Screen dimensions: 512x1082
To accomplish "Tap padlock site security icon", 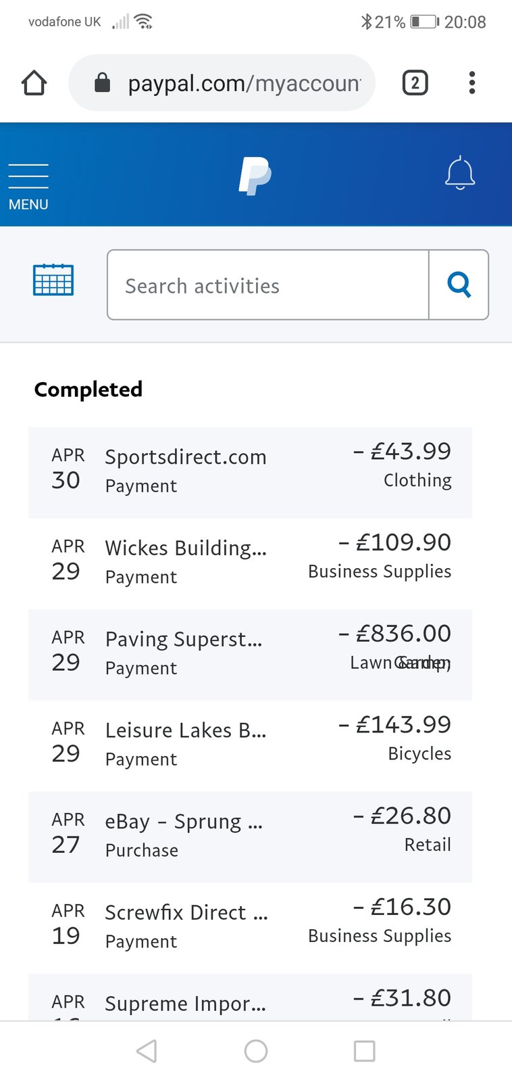I will 102,83.
